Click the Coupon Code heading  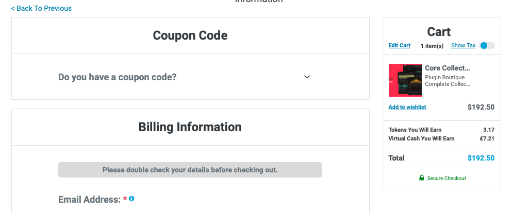(x=190, y=35)
